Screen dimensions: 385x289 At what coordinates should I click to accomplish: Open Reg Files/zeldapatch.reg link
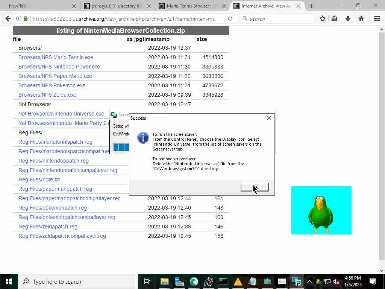coord(48,227)
